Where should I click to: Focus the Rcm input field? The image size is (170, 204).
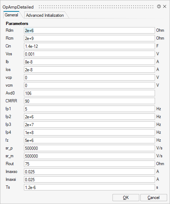tap(89, 38)
